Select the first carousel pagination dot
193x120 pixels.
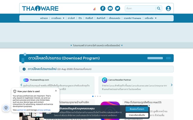(93, 96)
